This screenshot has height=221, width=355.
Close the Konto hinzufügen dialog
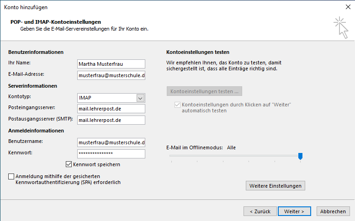coord(347,7)
